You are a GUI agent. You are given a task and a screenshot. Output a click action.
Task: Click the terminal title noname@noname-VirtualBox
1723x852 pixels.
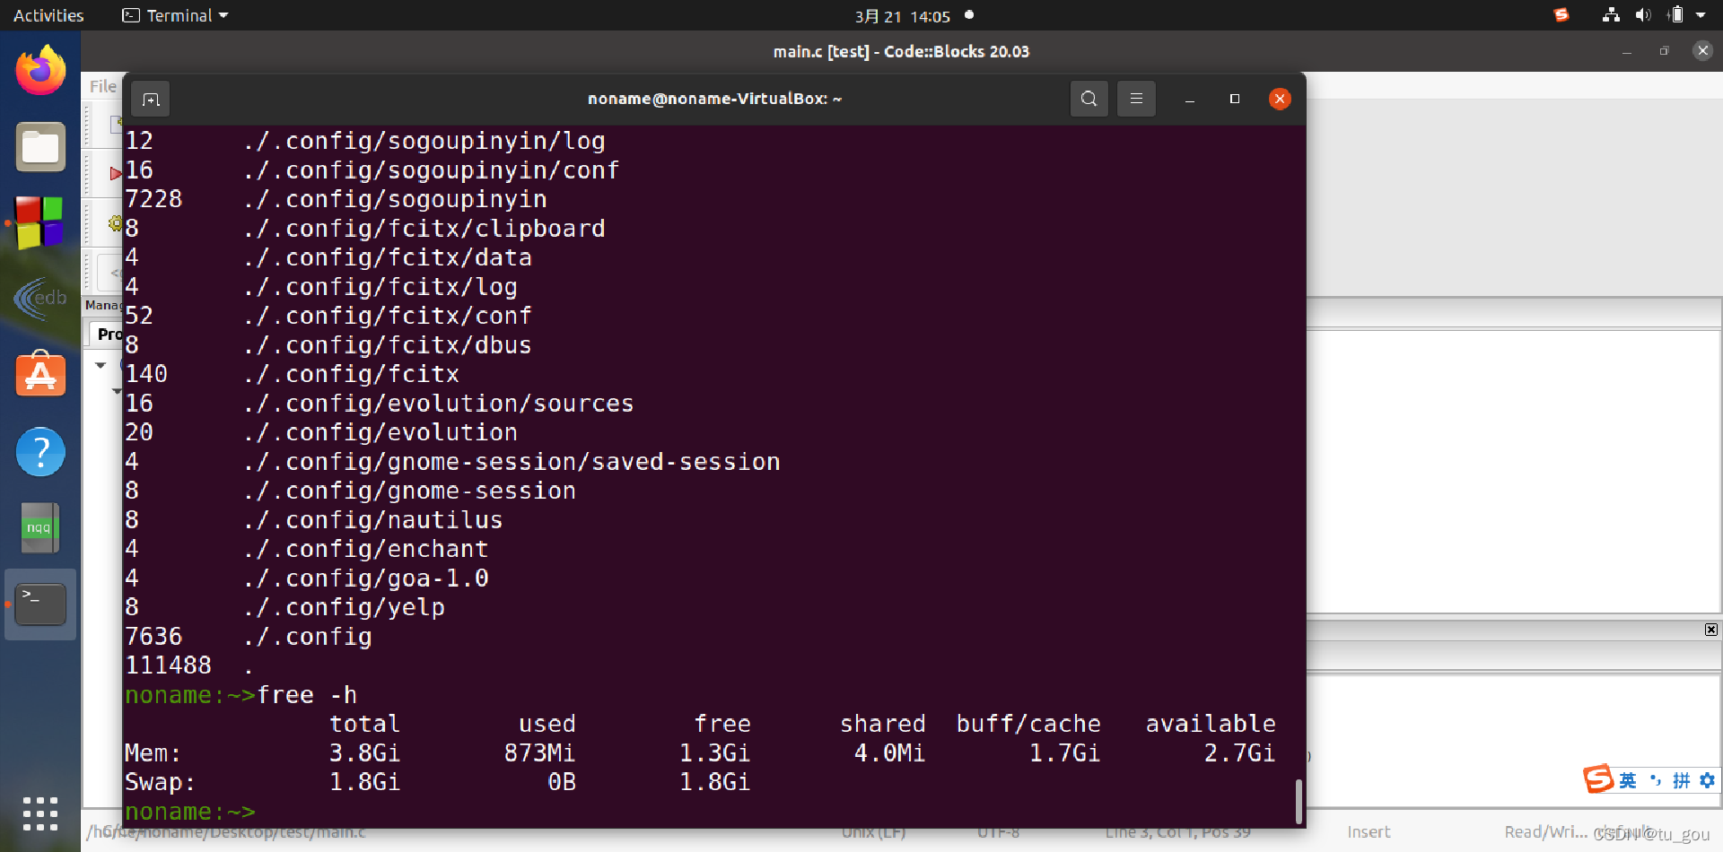pos(714,99)
